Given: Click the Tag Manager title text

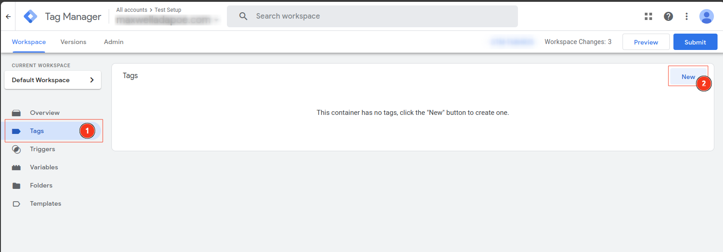Looking at the screenshot, I should click(73, 17).
